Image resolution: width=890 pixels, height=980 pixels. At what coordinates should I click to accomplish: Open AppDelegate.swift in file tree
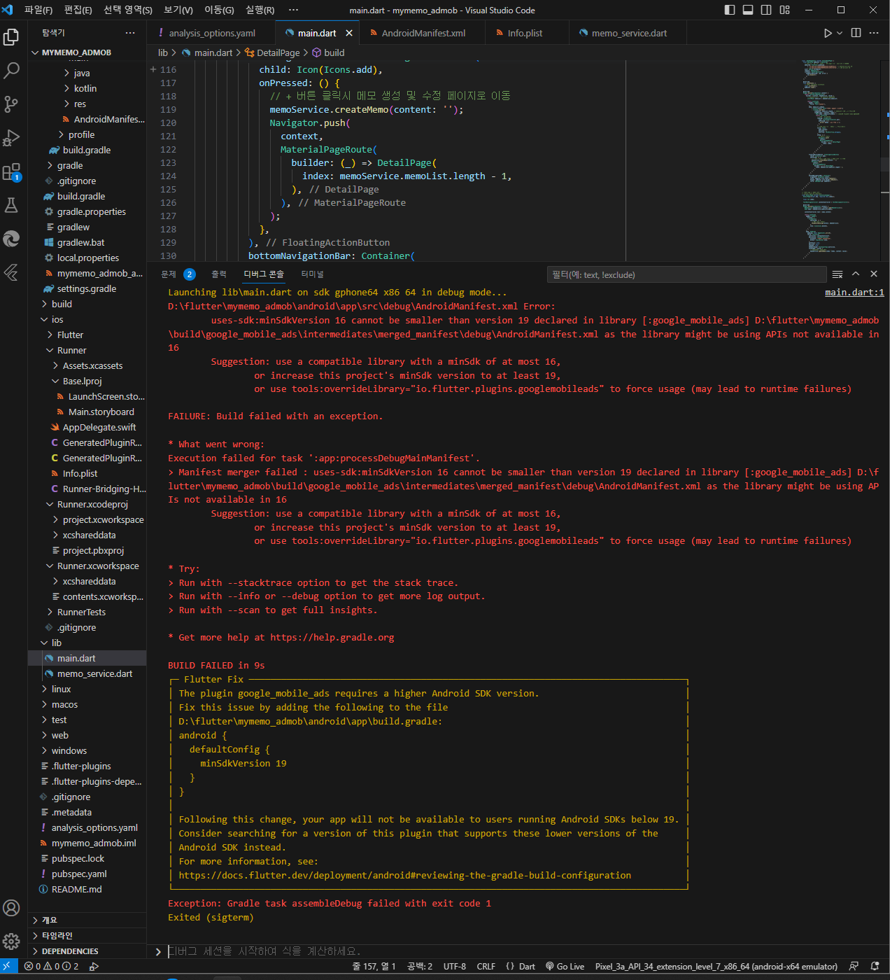pos(99,427)
